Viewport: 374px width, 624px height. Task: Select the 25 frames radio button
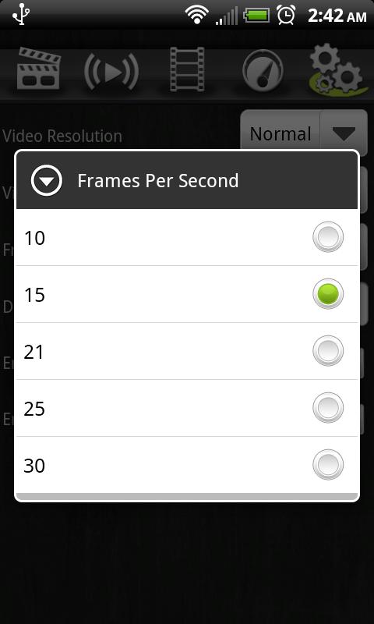[328, 408]
